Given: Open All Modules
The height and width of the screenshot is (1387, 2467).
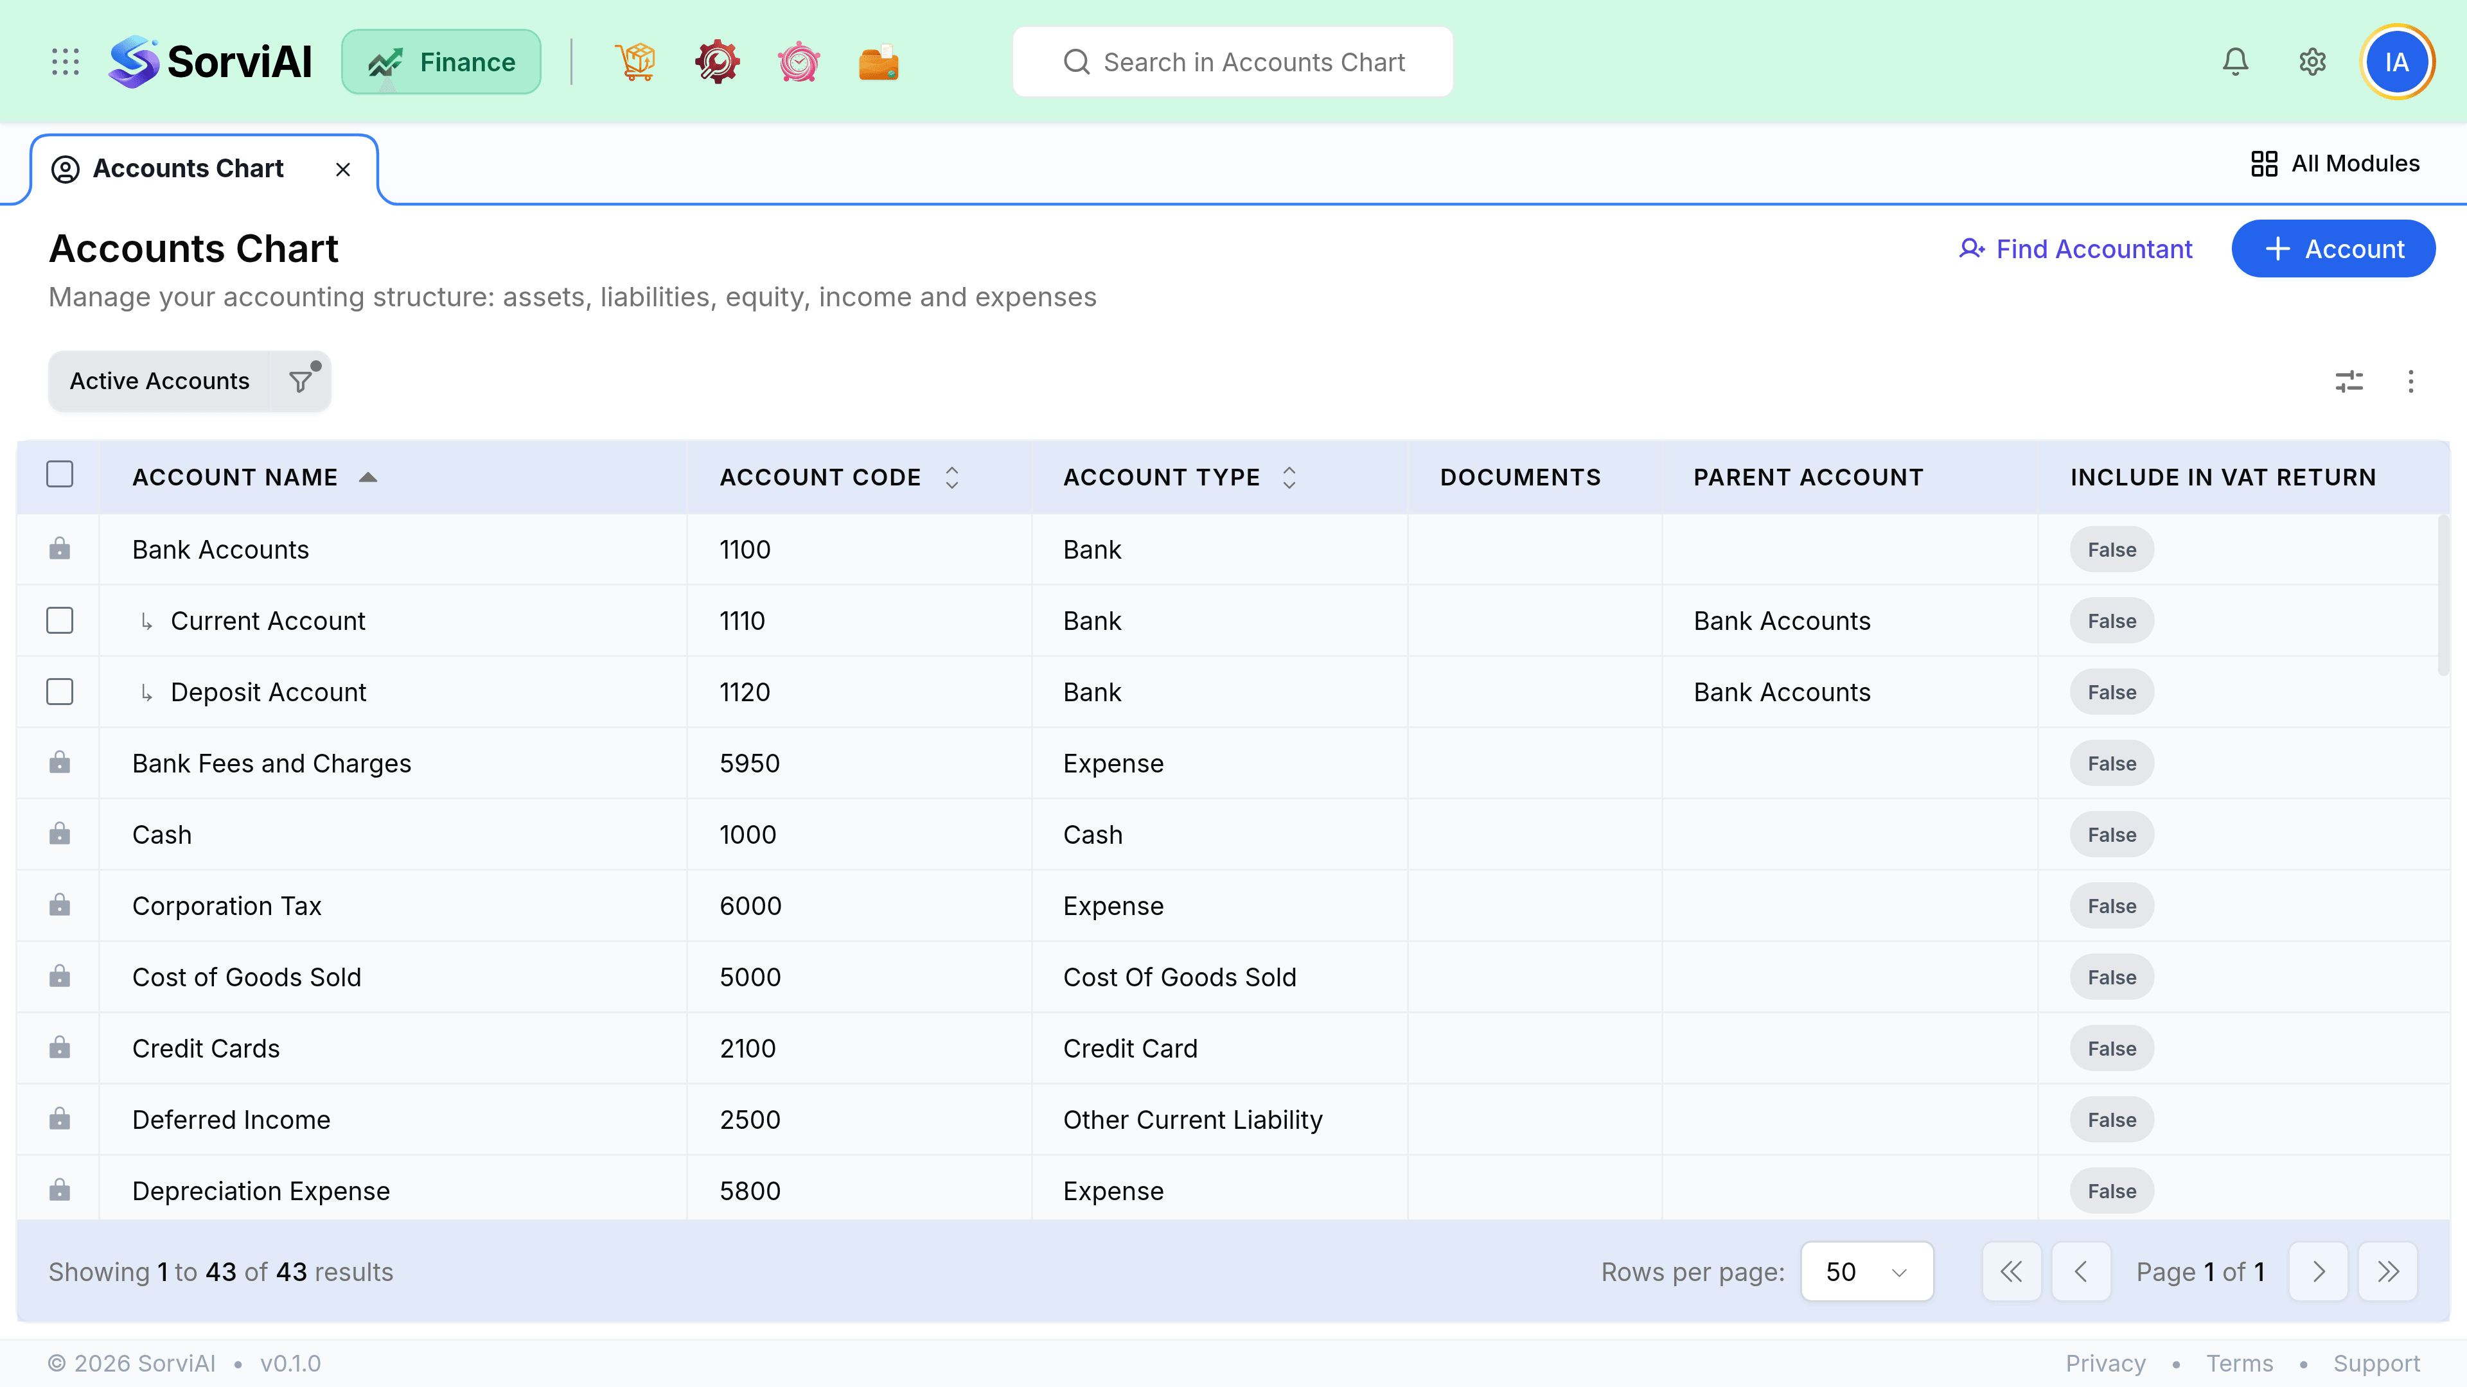Looking at the screenshot, I should click(x=2335, y=164).
